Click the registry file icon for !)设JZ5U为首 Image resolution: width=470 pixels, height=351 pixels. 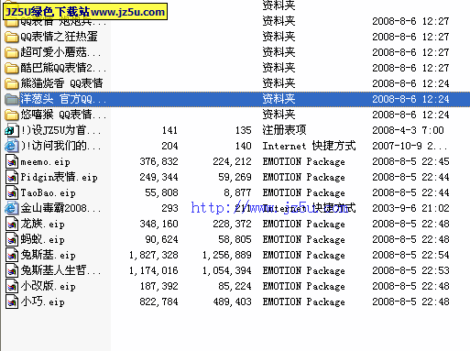[x=12, y=130]
